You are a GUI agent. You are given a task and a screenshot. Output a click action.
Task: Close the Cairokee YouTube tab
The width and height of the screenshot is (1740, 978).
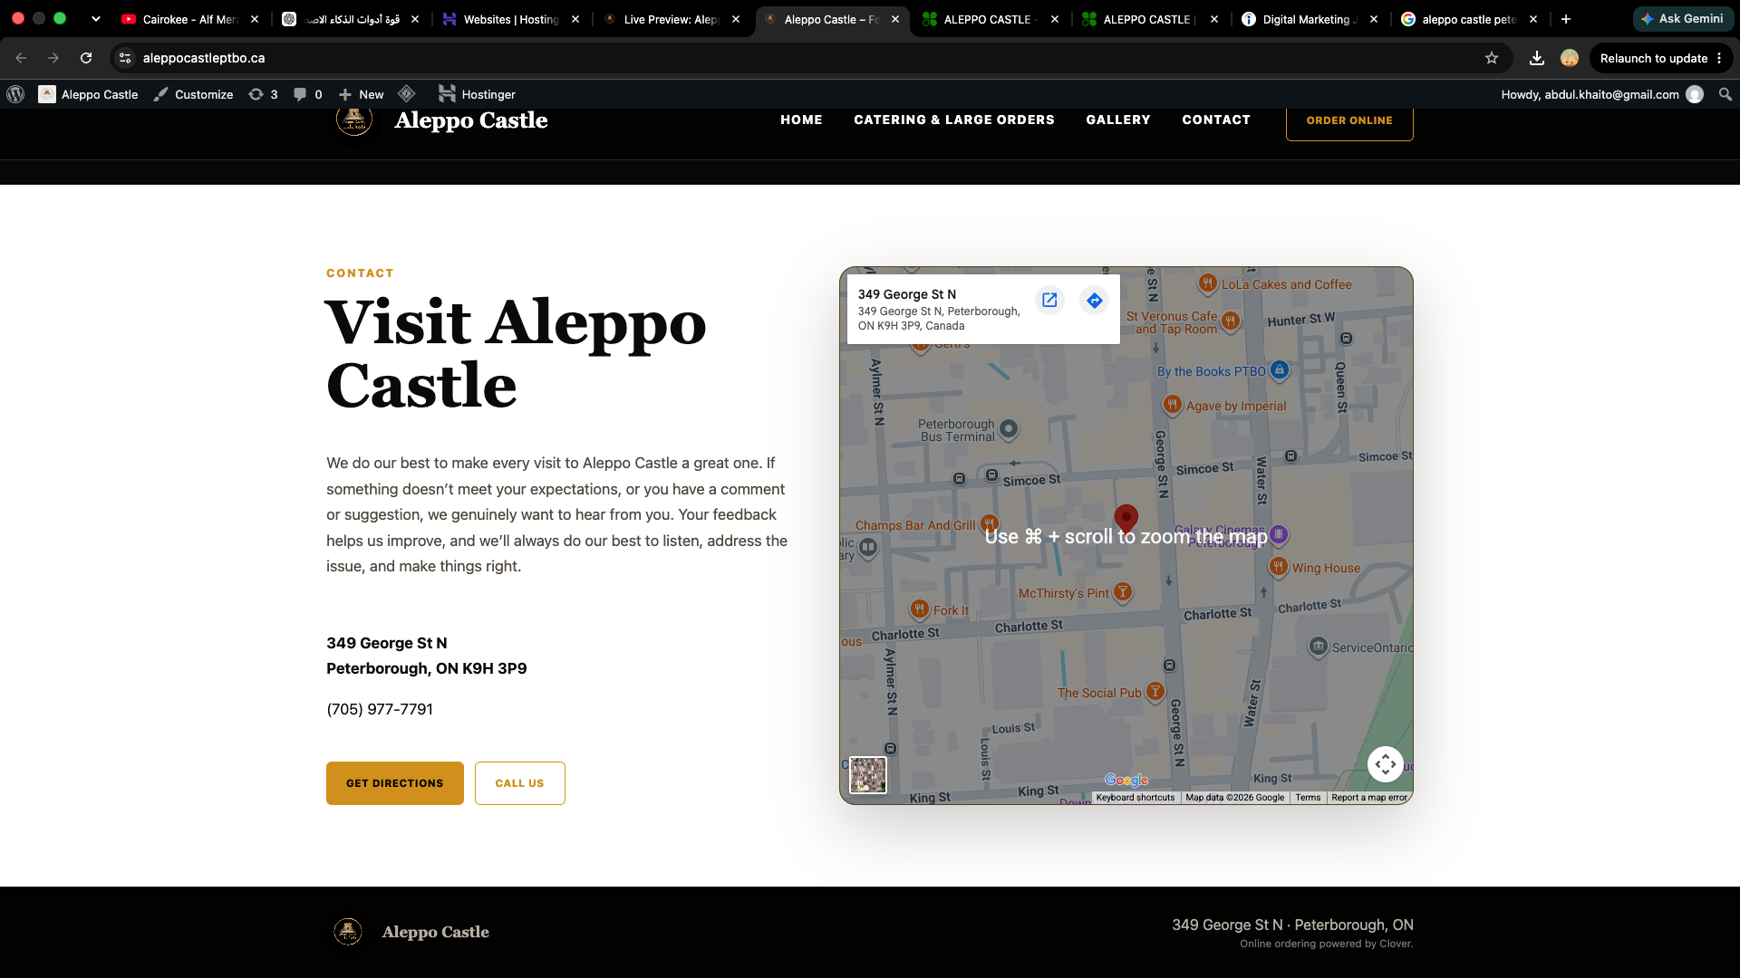tap(255, 19)
